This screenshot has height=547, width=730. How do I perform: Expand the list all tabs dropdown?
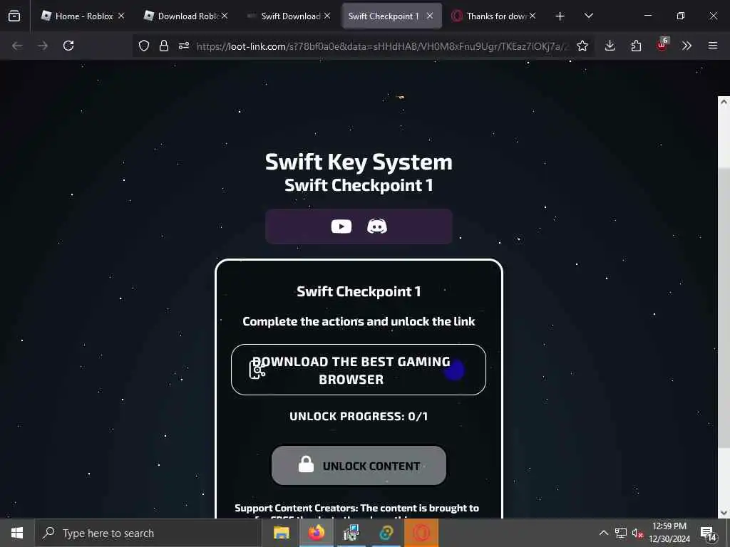[588, 16]
